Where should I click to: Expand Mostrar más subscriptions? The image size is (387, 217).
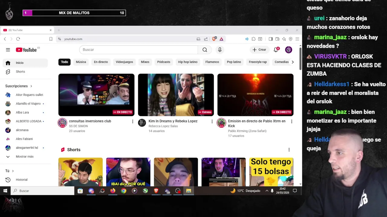[x=25, y=156]
